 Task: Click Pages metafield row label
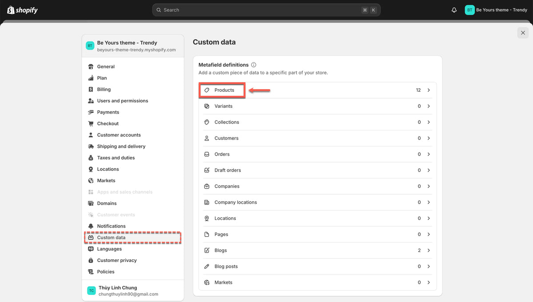point(221,235)
